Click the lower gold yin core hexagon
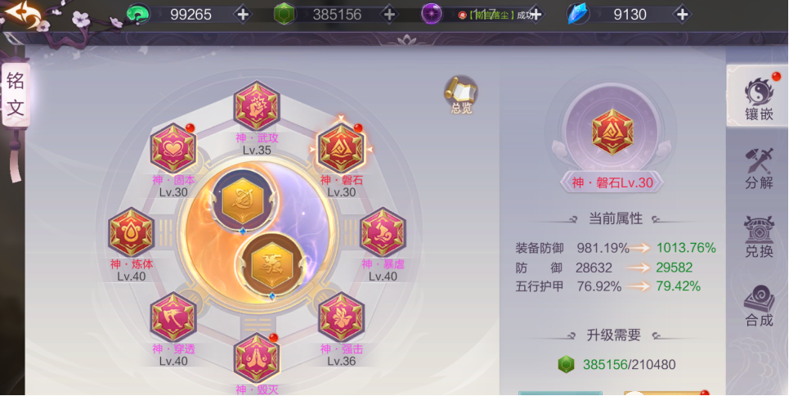 pos(271,267)
